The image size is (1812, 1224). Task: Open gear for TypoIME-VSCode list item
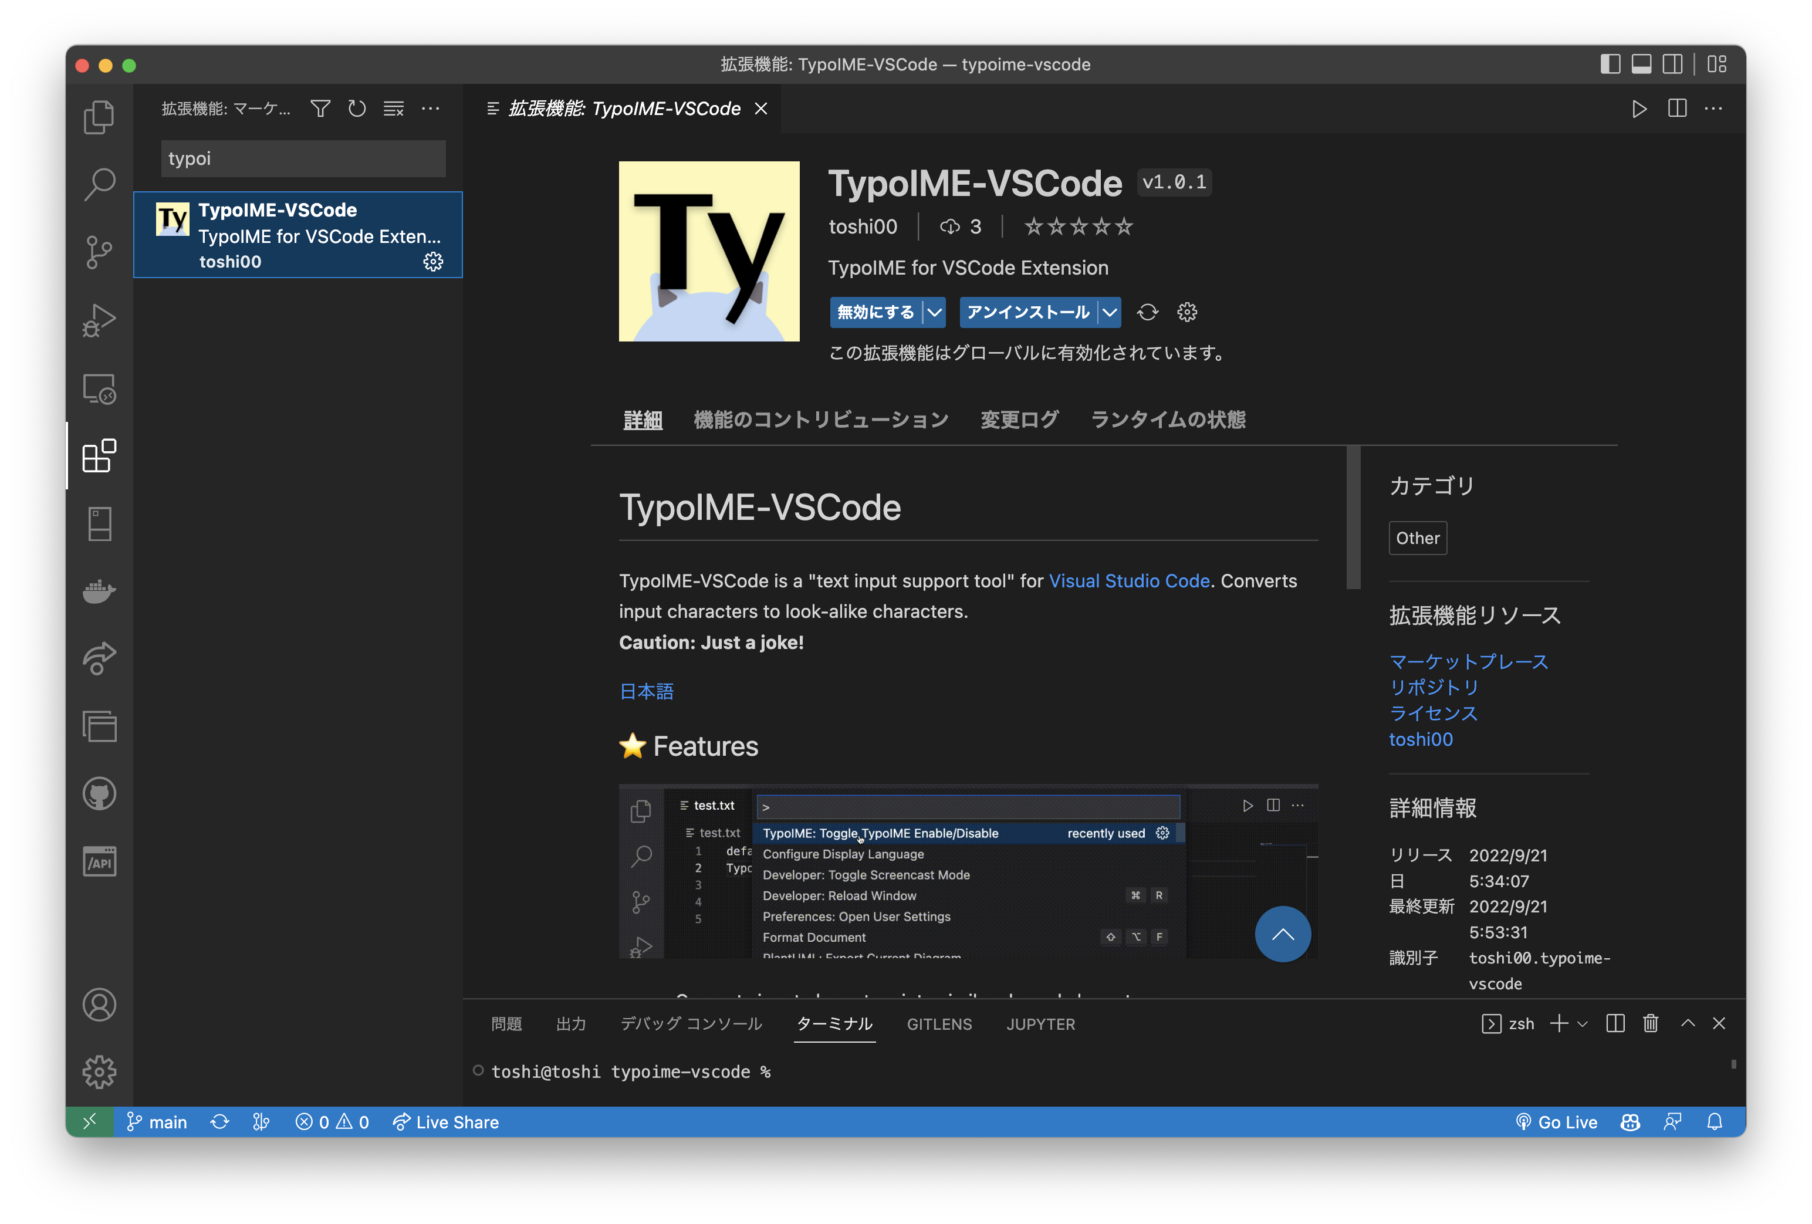pos(432,262)
